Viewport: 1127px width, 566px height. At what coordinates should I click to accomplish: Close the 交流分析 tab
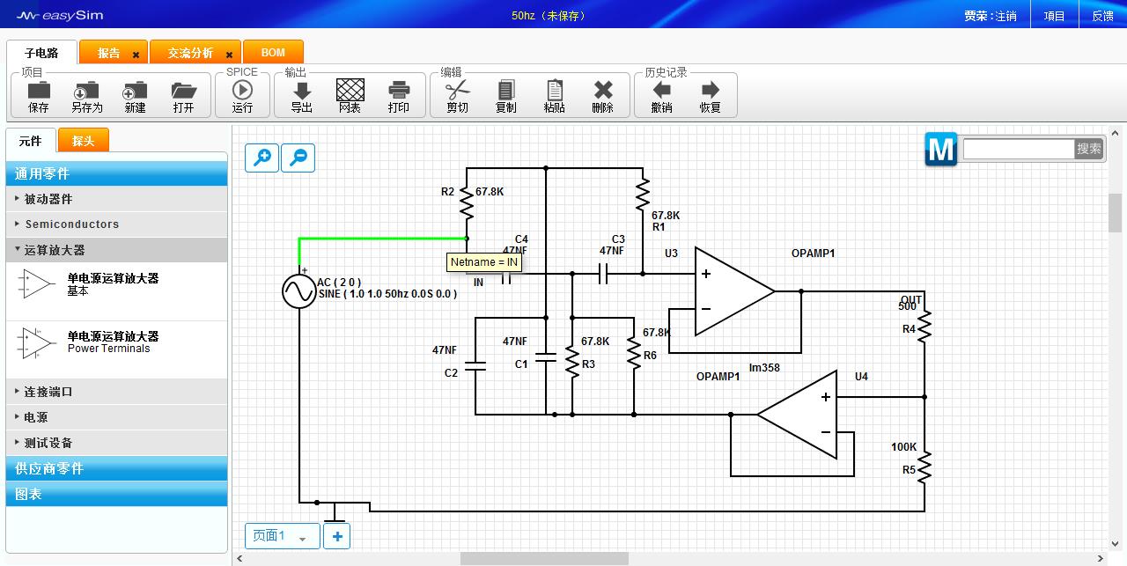tap(229, 55)
